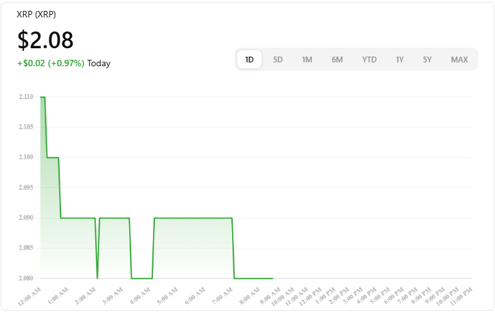Click the 4:00 AM x-axis label
The image size is (495, 312).
point(141,296)
